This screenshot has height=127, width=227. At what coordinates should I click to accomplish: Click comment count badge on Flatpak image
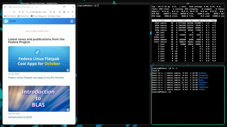68,70
